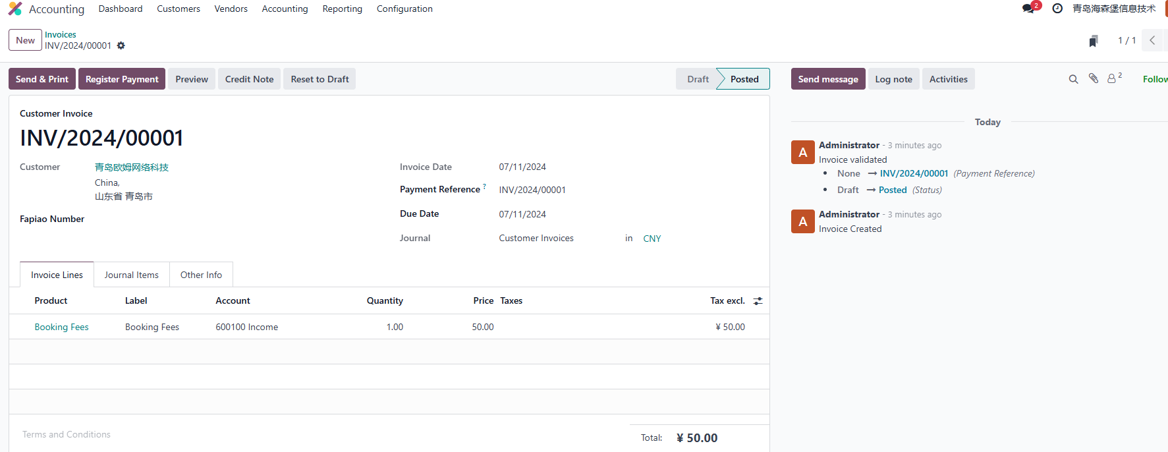The width and height of the screenshot is (1168, 452).
Task: Click the 600100 Income account cell
Action: pyautogui.click(x=247, y=327)
